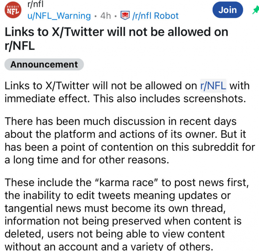The image size is (259, 251).
Task: Click the line starting 'deleted, users not being'
Action: 114,234
